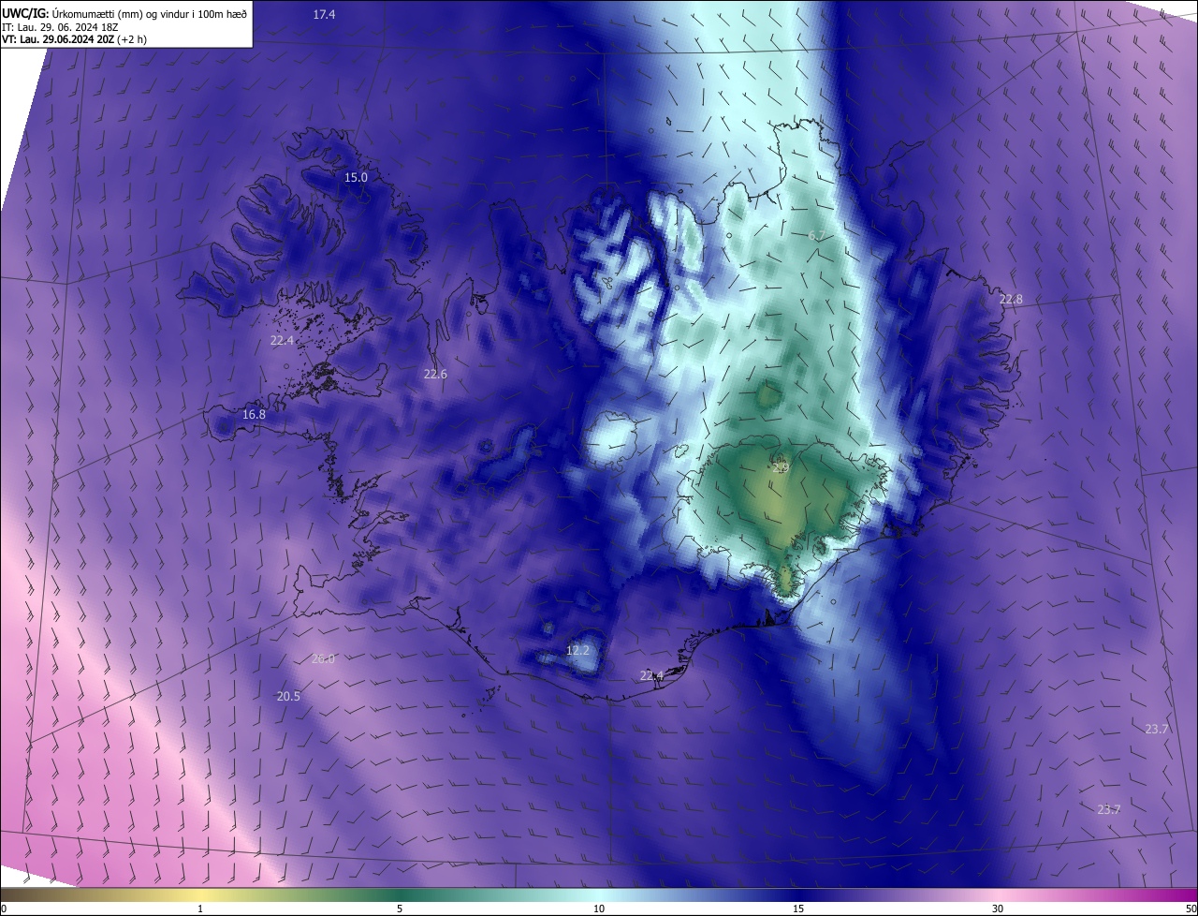Click the 20.5 value in the southwest ocean
The height and width of the screenshot is (916, 1198).
[288, 696]
